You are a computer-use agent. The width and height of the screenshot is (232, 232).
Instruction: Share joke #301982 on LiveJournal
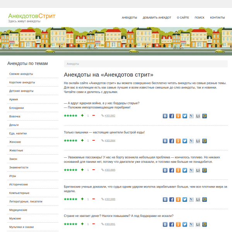click(x=191, y=116)
